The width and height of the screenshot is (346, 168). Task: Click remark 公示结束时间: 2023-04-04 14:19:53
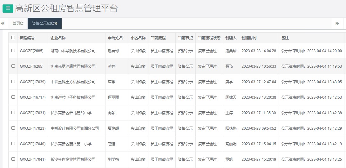click(312, 66)
